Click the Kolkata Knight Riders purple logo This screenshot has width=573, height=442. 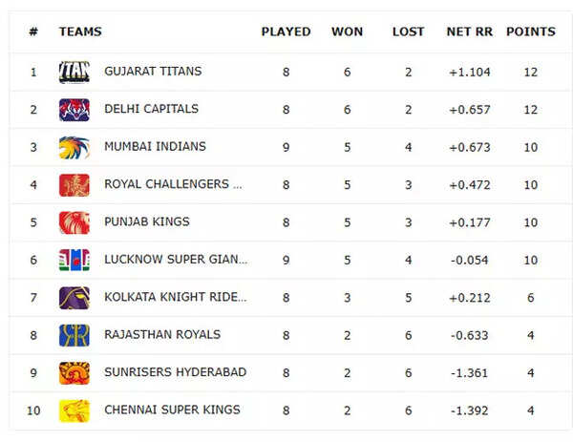pos(74,298)
